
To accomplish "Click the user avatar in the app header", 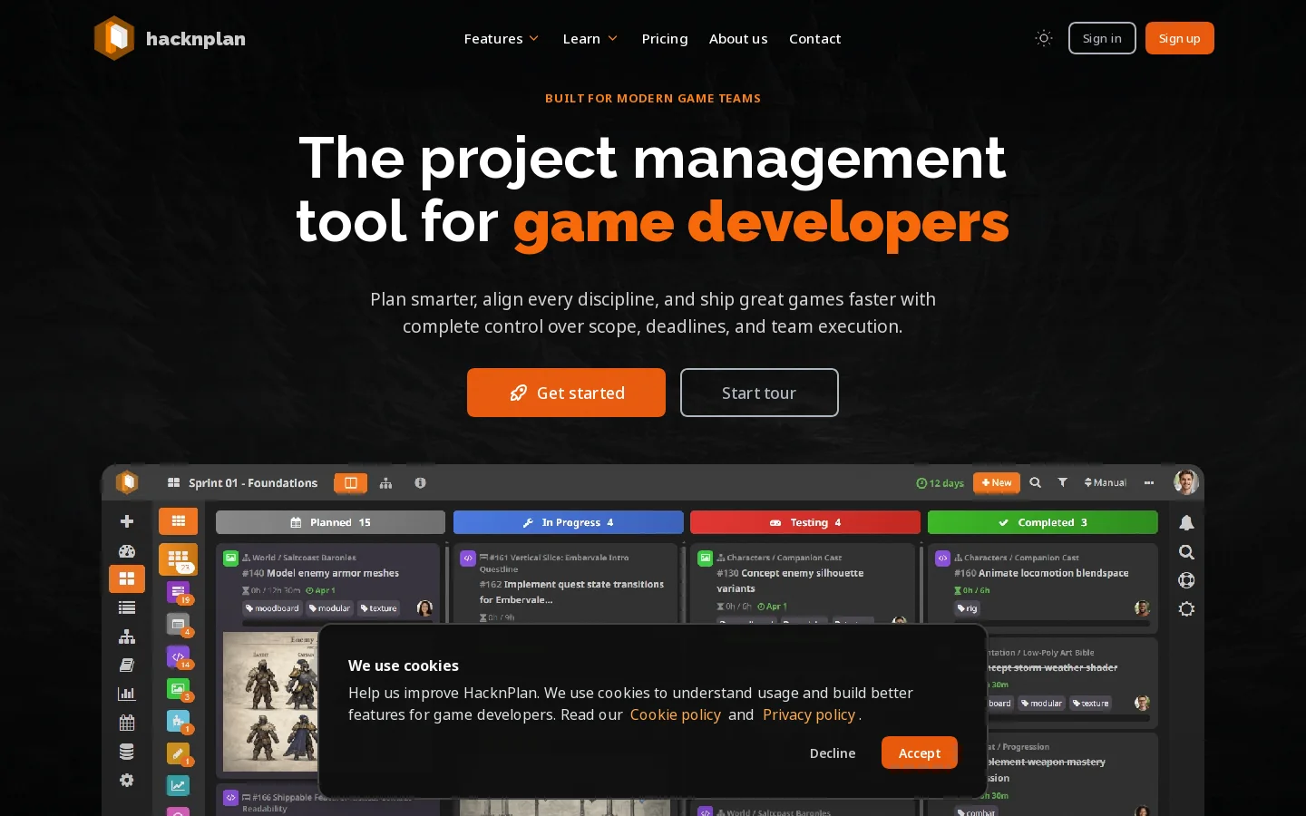I will 1185,482.
